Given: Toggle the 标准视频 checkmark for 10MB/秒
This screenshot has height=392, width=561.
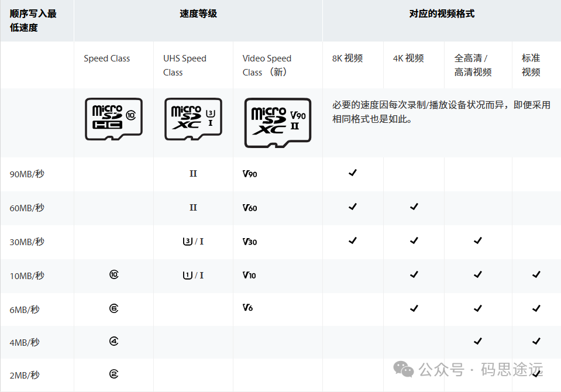Looking at the screenshot, I should pyautogui.click(x=536, y=274).
